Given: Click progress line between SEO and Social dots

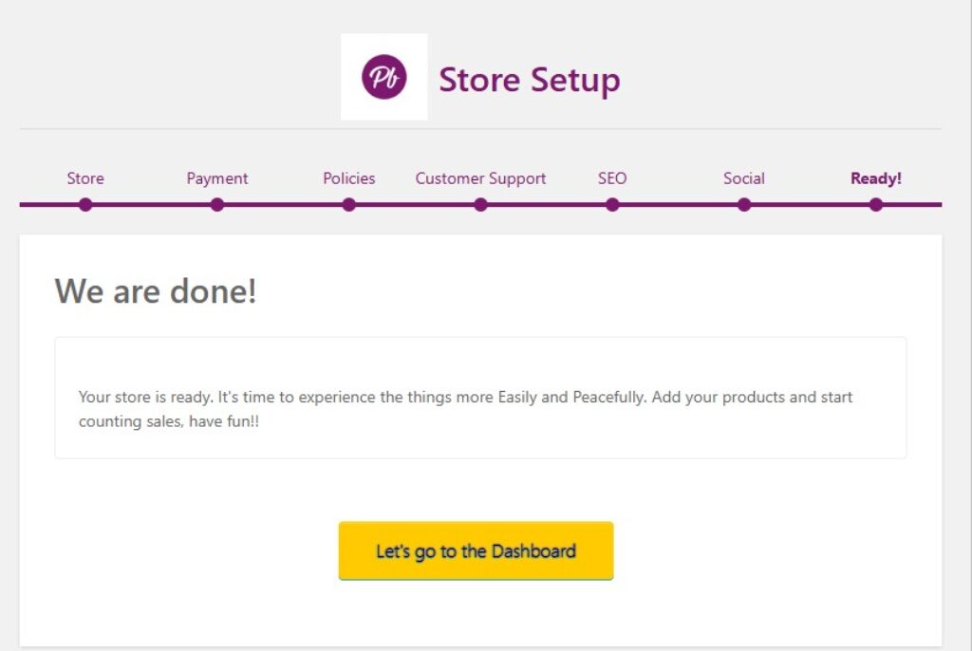Looking at the screenshot, I should click(679, 204).
